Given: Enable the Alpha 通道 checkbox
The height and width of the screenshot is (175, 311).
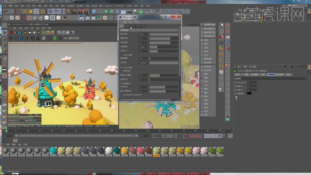Looking at the screenshot, I should pyautogui.click(x=122, y=67).
